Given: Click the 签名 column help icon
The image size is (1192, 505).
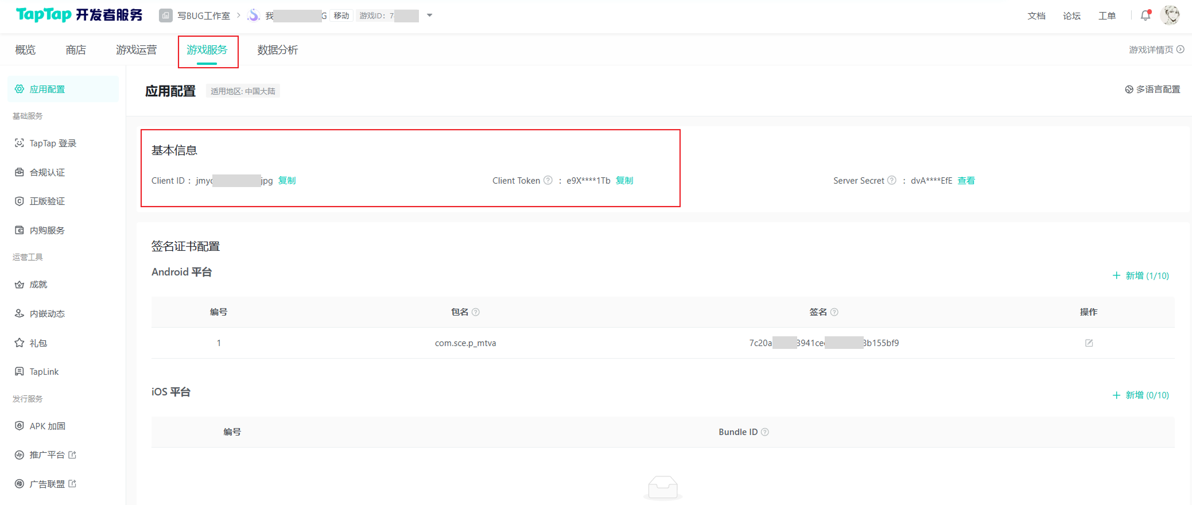Looking at the screenshot, I should coord(834,312).
